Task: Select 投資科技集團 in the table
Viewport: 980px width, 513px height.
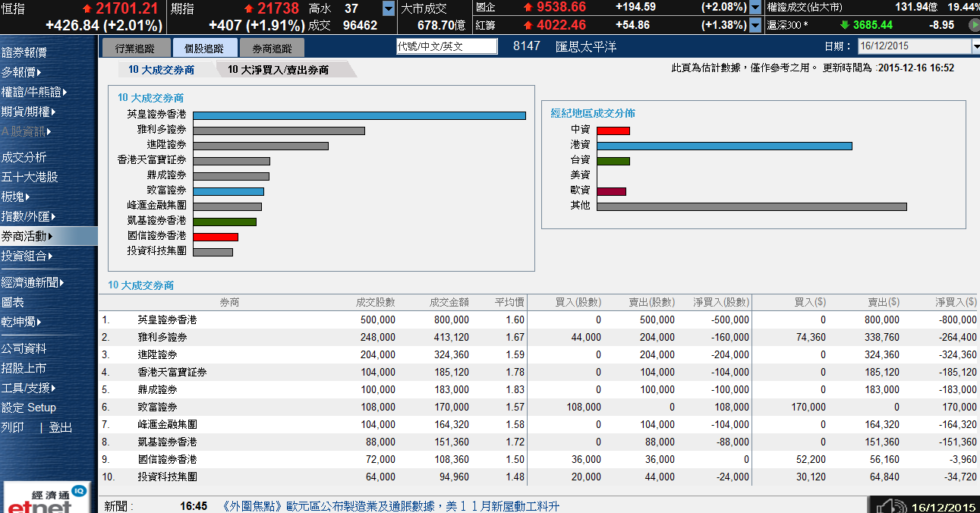Action: click(167, 477)
